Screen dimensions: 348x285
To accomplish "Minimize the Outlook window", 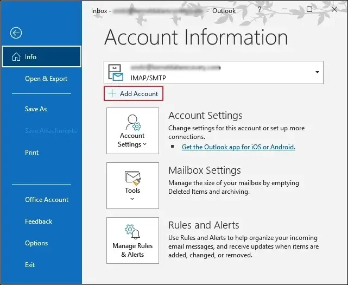I will 284,9.
